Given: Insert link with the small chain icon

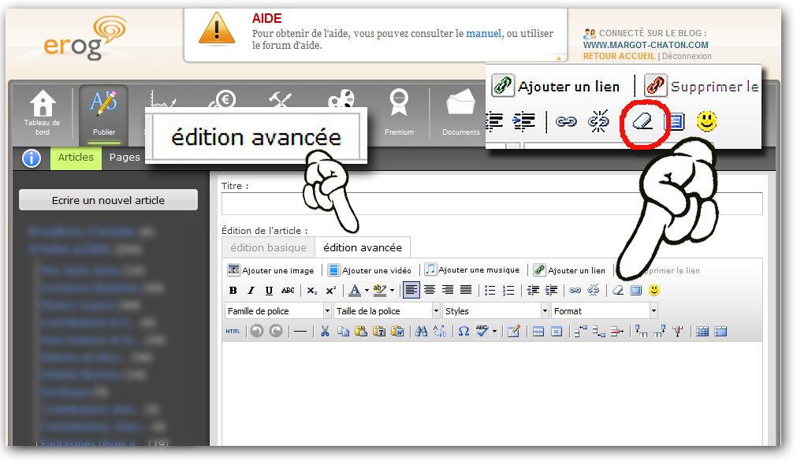Looking at the screenshot, I should tap(575, 290).
